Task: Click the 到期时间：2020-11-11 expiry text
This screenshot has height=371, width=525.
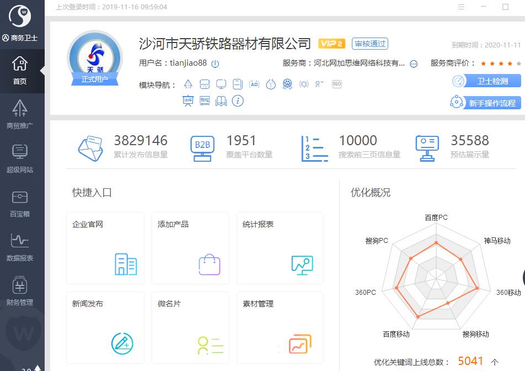Action: click(486, 45)
